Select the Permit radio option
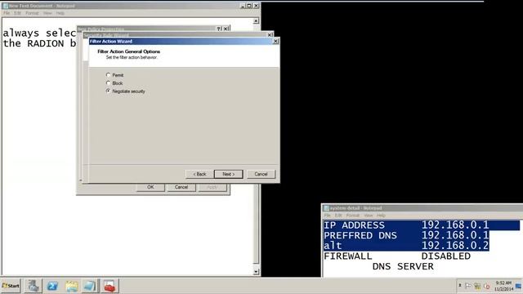523x294 pixels. point(109,75)
